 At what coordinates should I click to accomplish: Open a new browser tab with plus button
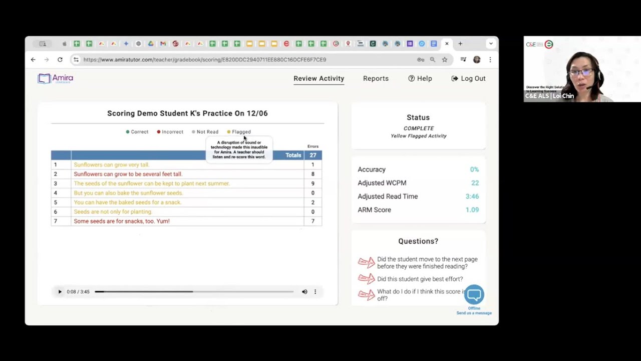point(460,44)
